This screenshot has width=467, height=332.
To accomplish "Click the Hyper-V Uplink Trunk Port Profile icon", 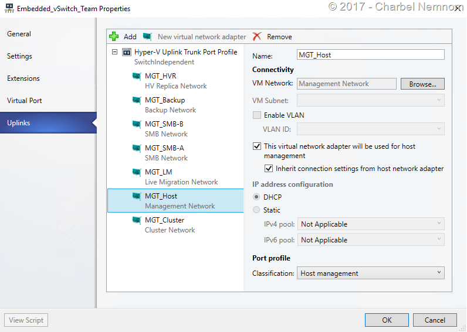I will [x=127, y=52].
